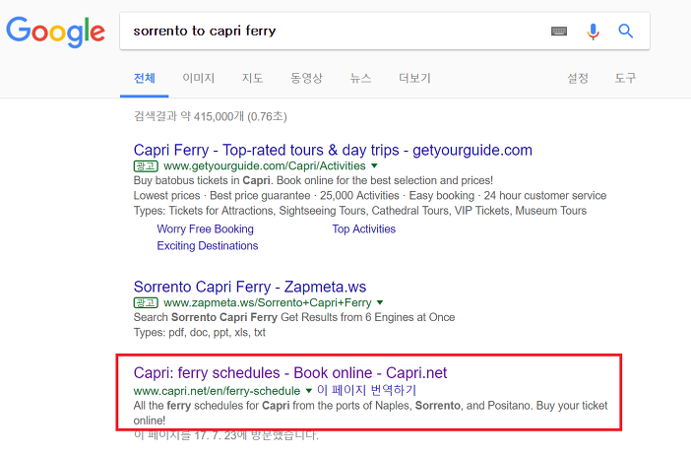The width and height of the screenshot is (691, 454).
Task: Click the Worry Free Booking sitelink
Action: 206,229
